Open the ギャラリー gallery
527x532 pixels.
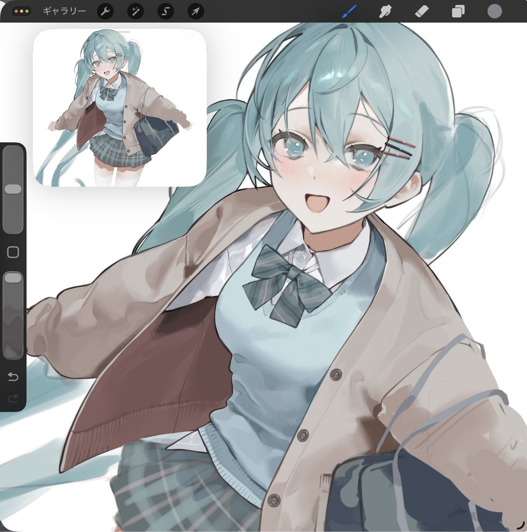pos(64,11)
